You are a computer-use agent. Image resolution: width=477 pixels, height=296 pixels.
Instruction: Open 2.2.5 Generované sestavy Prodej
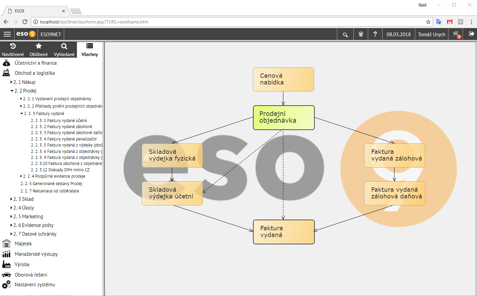click(x=51, y=183)
